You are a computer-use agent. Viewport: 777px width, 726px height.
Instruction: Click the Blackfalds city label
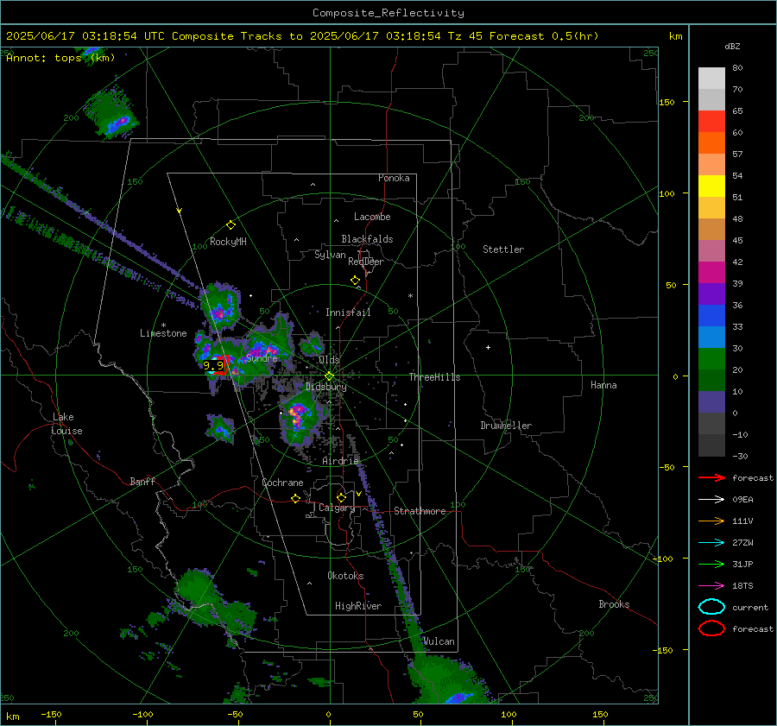(367, 239)
